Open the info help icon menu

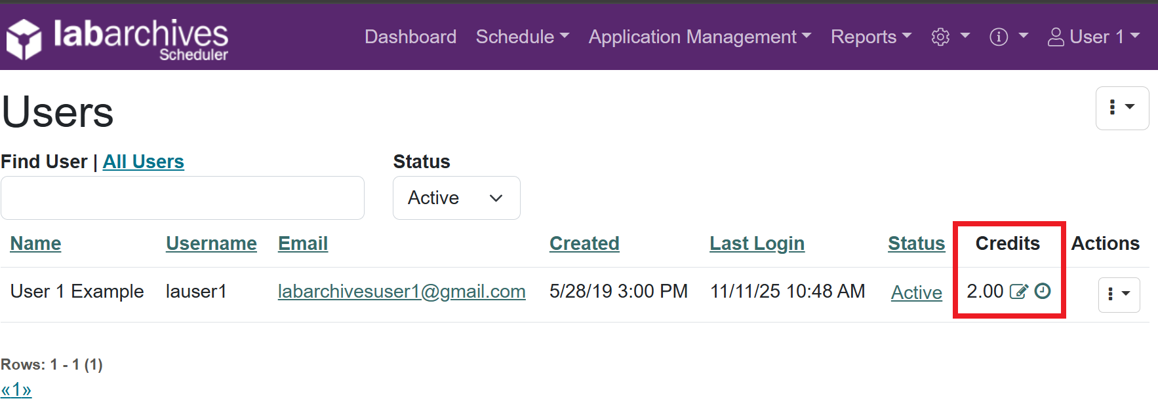click(x=1008, y=37)
